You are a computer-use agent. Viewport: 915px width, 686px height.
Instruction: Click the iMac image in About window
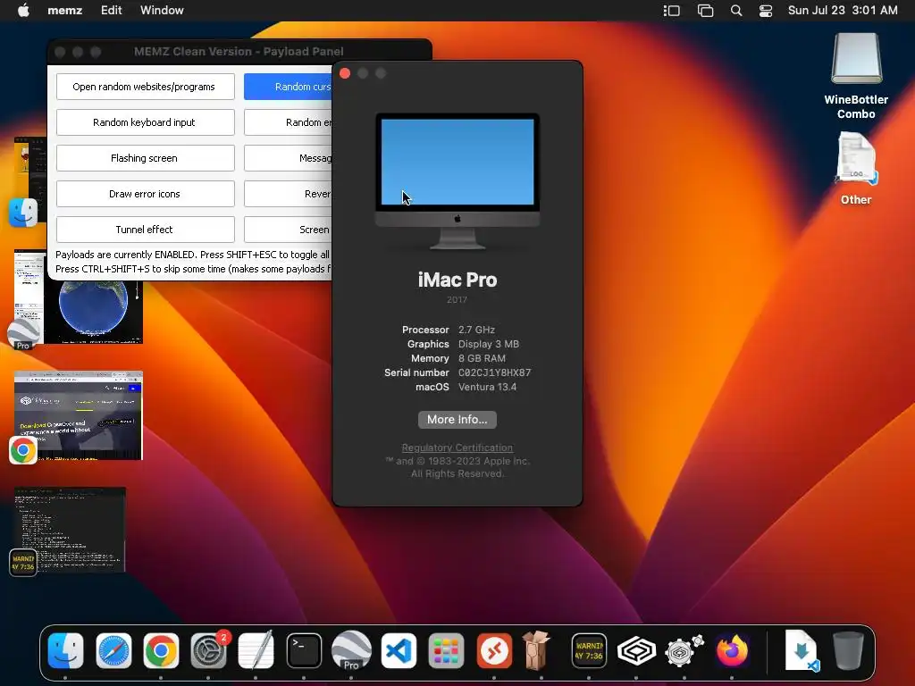point(457,181)
